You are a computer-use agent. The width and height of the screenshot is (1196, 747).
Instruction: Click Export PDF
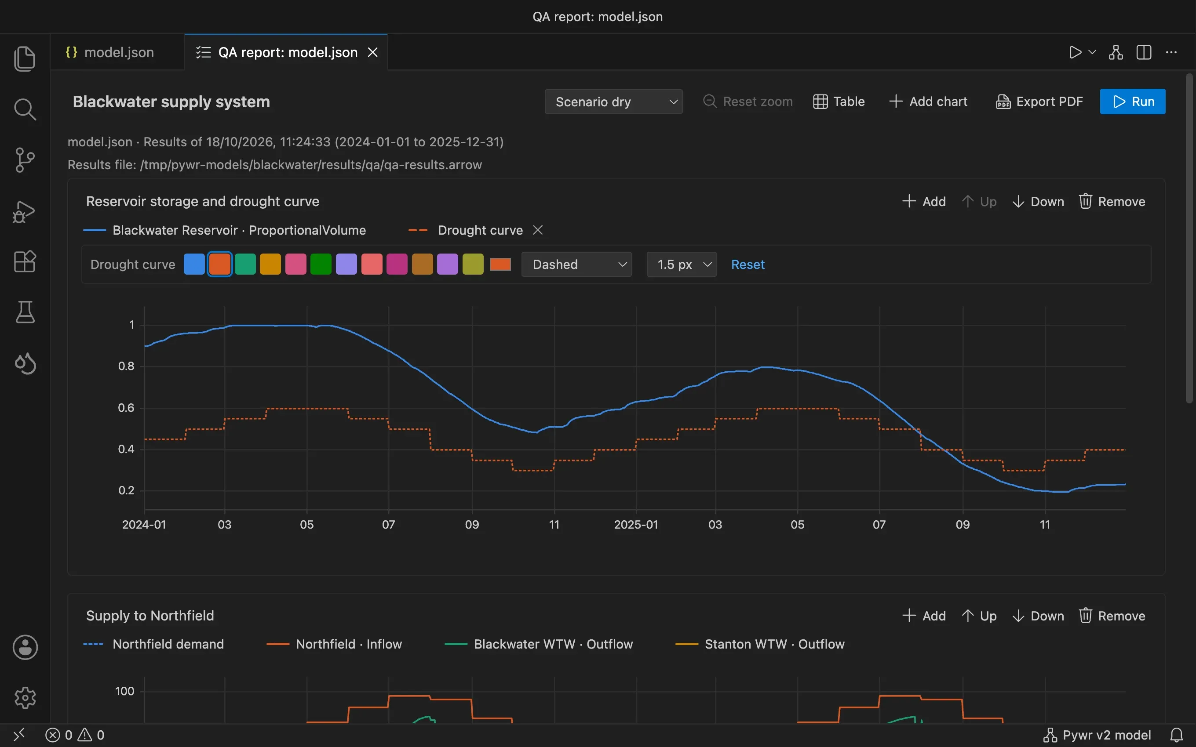1039,102
